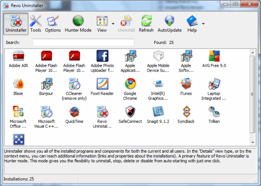The width and height of the screenshot is (261, 186).
Task: Switch to the Uninstaller toolbar tab
Action: 16,24
